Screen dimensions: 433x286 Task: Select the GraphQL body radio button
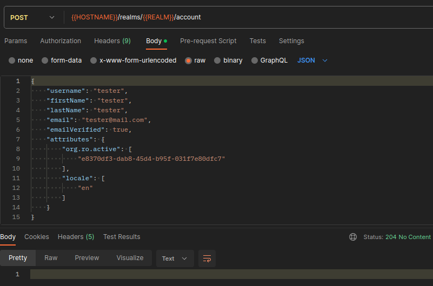click(255, 60)
